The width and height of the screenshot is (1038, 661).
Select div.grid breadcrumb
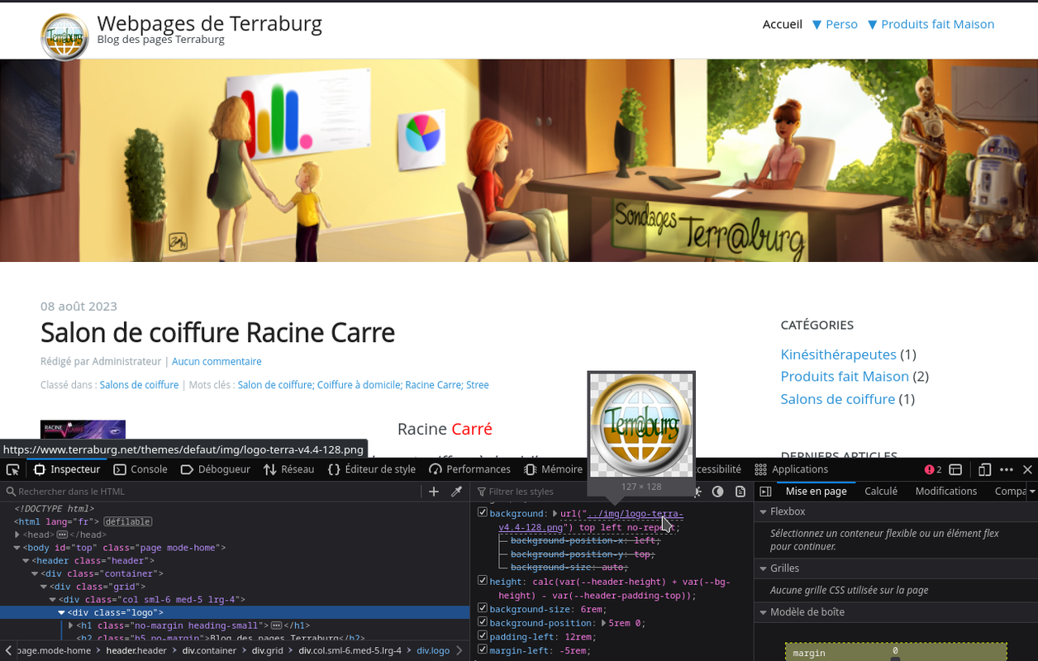coord(268,650)
